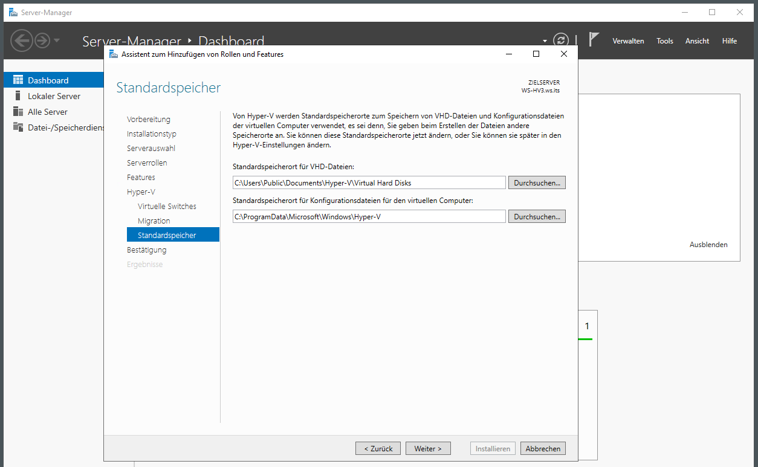Go to Virtuelle Switches wizard step
The image size is (758, 467).
tap(167, 207)
